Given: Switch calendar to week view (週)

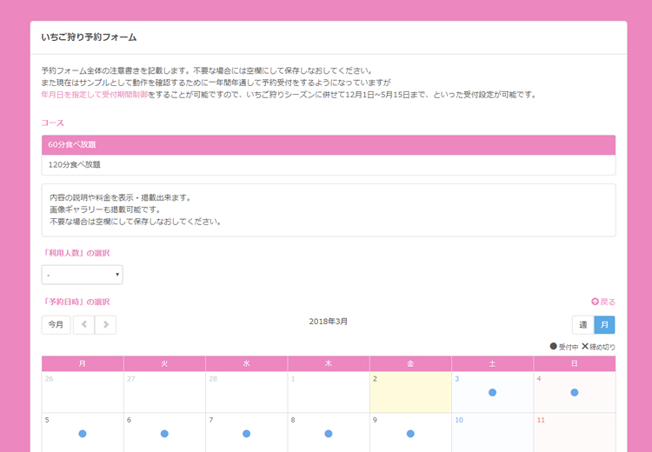Looking at the screenshot, I should [582, 325].
